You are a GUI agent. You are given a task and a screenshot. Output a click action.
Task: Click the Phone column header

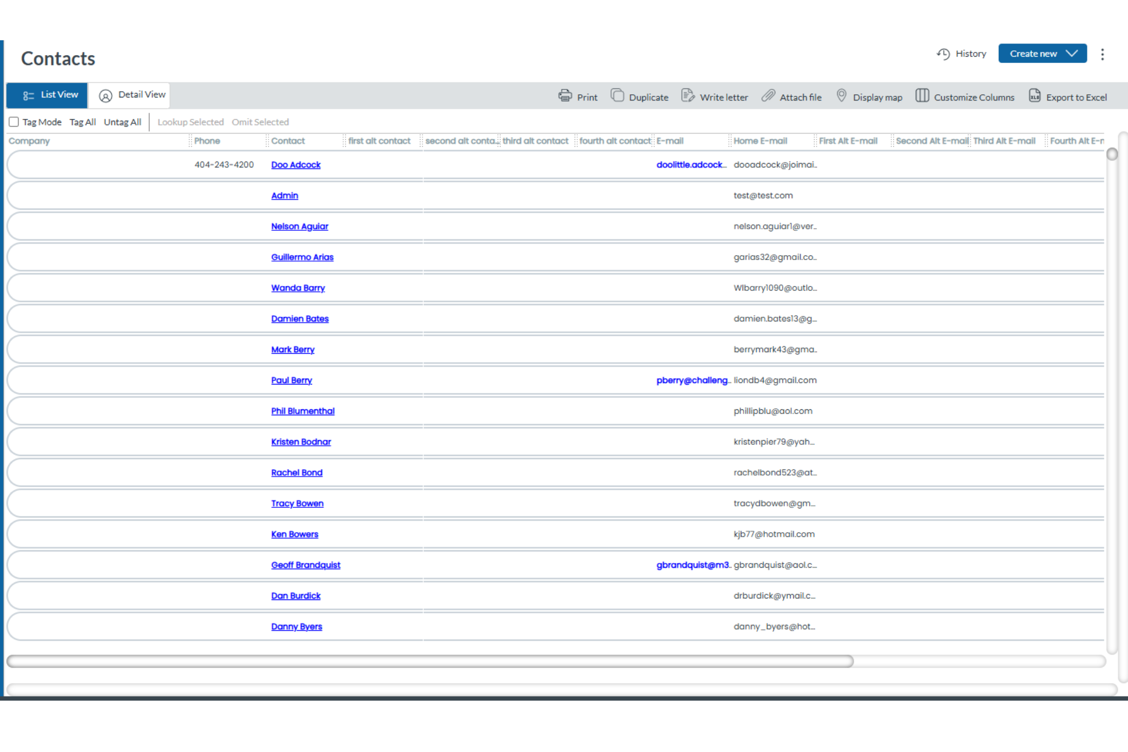pyautogui.click(x=207, y=141)
